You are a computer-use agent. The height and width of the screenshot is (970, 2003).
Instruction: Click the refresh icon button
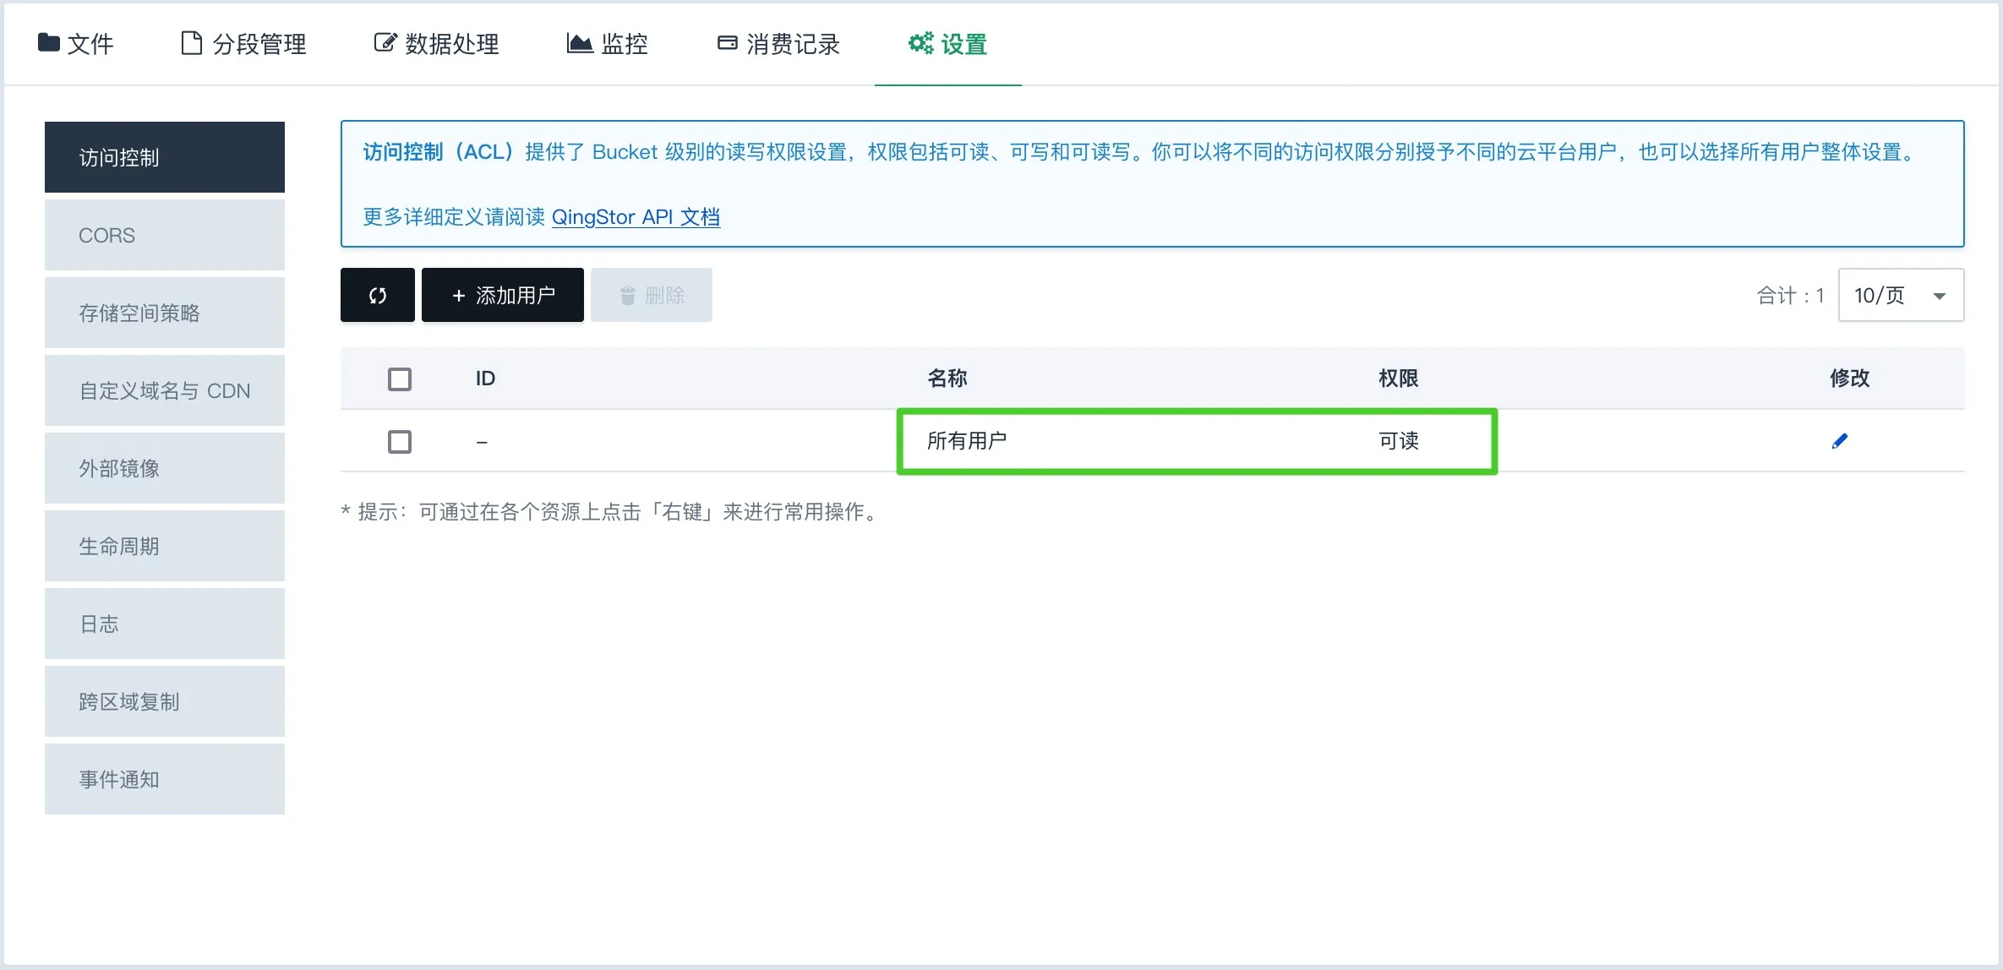(377, 295)
